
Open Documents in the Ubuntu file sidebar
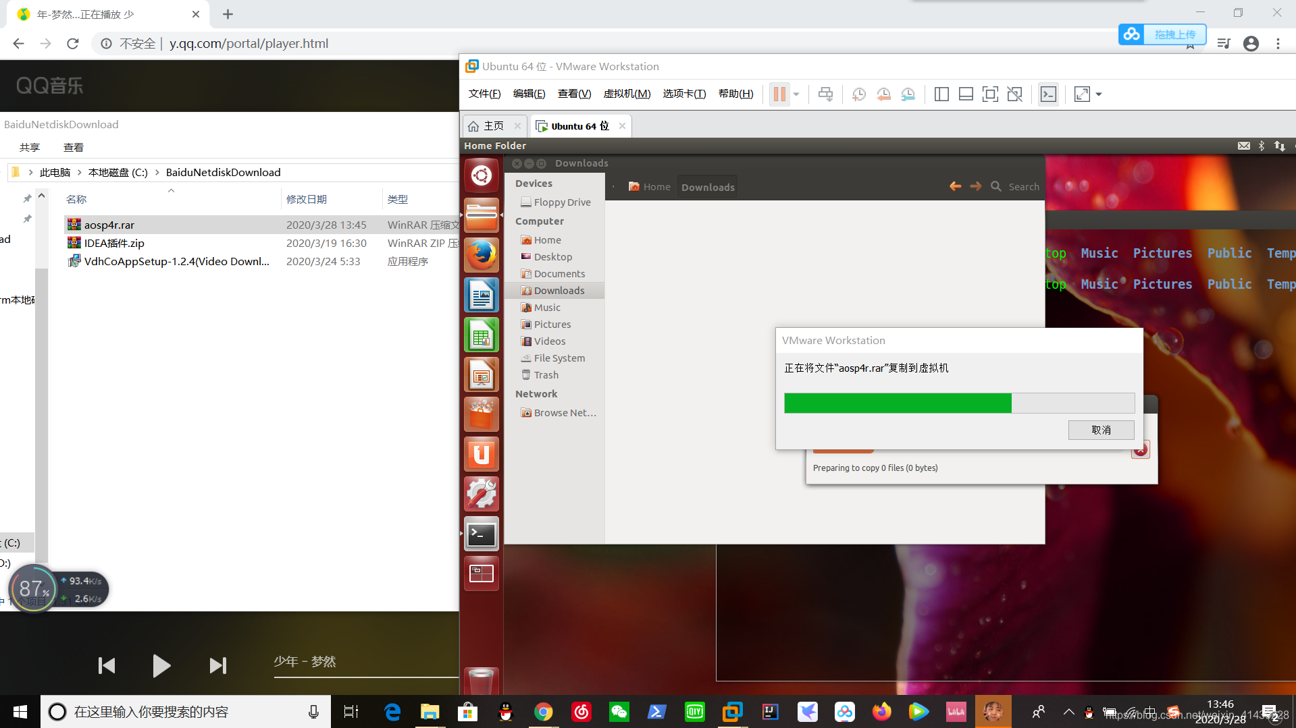554,274
